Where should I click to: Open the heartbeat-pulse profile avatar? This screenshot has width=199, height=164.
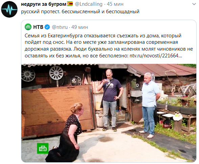tap(9, 9)
